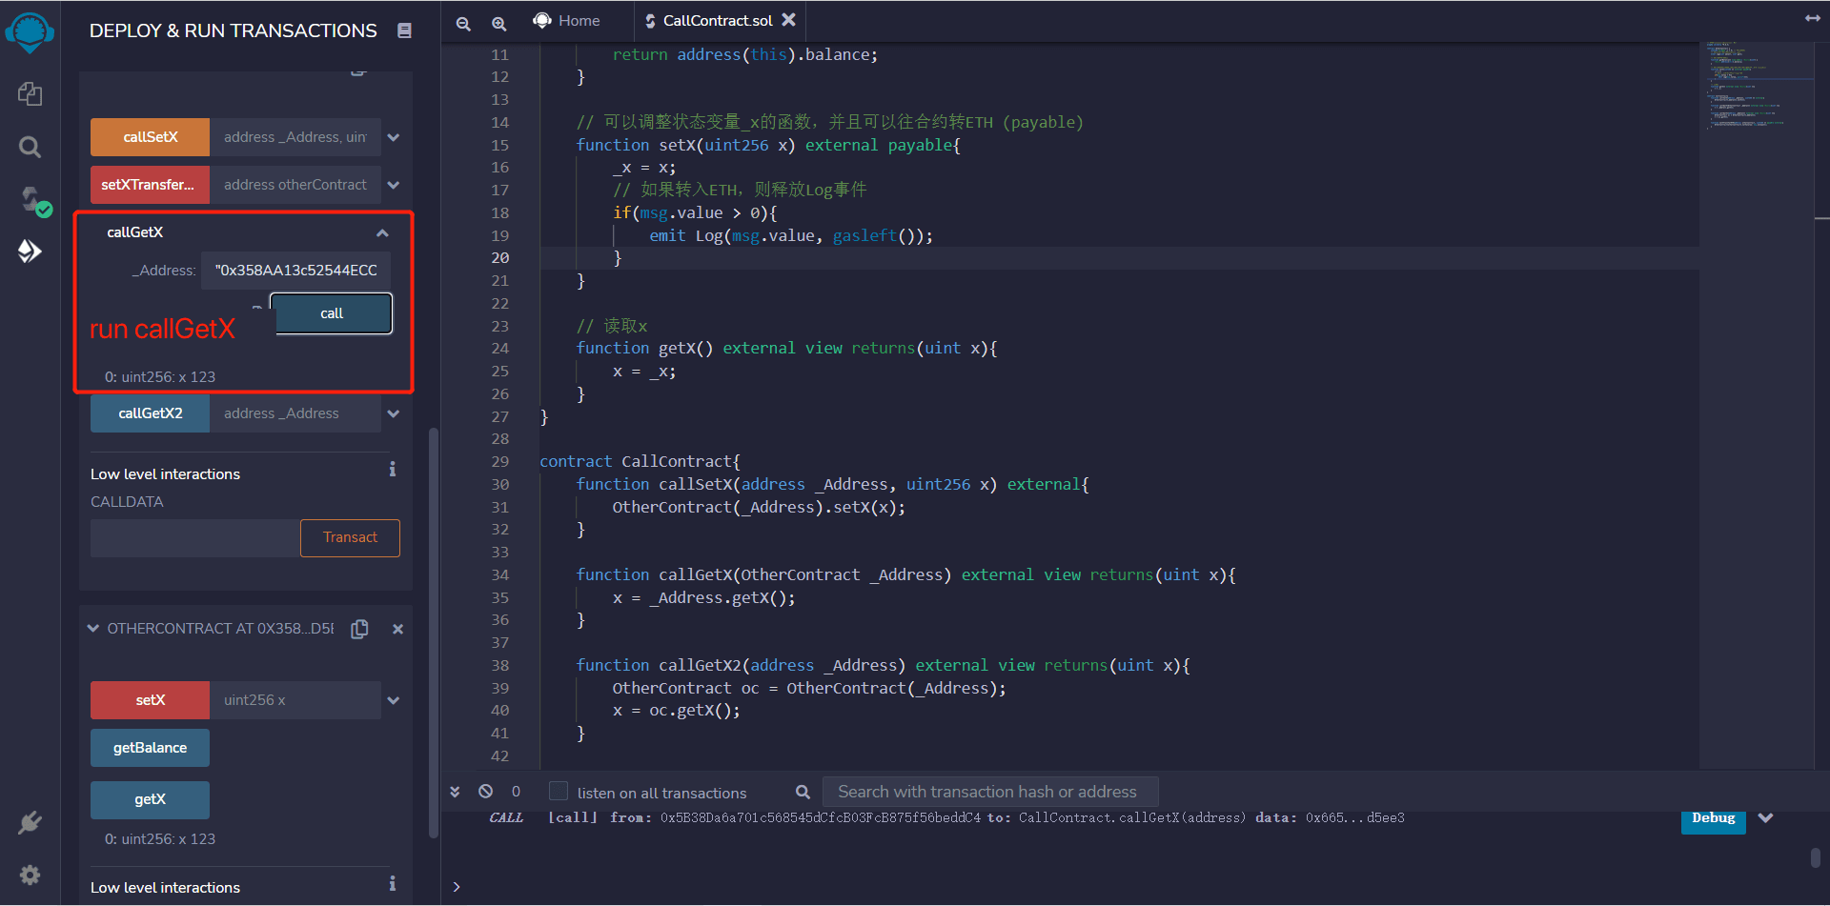The image size is (1830, 906).
Task: Collapse the callGetX function panel
Action: (382, 232)
